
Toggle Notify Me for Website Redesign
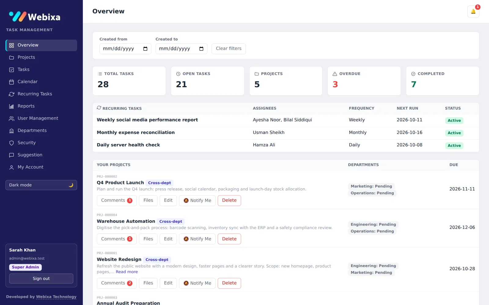pyautogui.click(x=197, y=283)
